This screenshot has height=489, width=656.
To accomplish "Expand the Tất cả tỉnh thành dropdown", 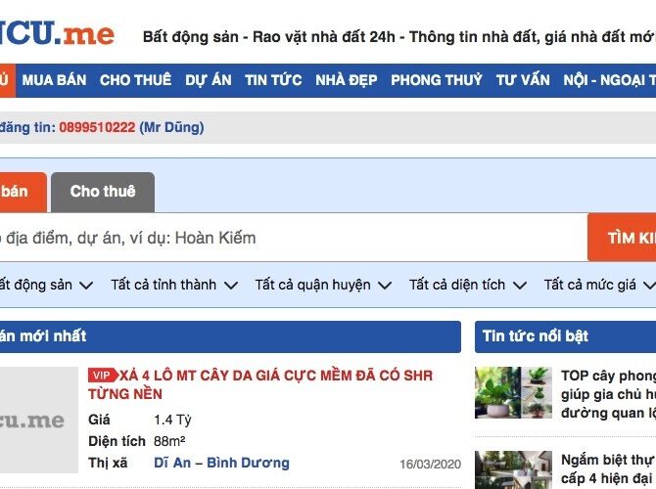I will [x=174, y=286].
